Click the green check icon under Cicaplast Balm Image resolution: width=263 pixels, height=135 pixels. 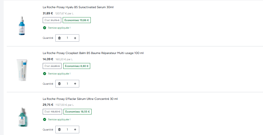tap(44, 73)
